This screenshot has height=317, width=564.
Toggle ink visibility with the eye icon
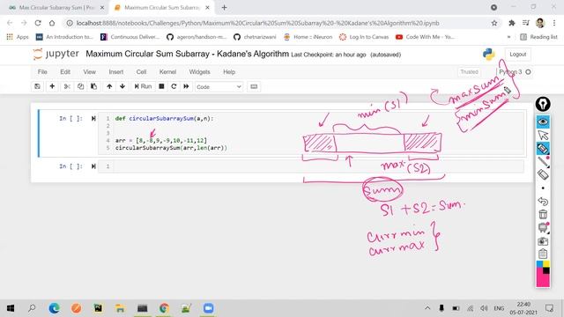tap(543, 122)
